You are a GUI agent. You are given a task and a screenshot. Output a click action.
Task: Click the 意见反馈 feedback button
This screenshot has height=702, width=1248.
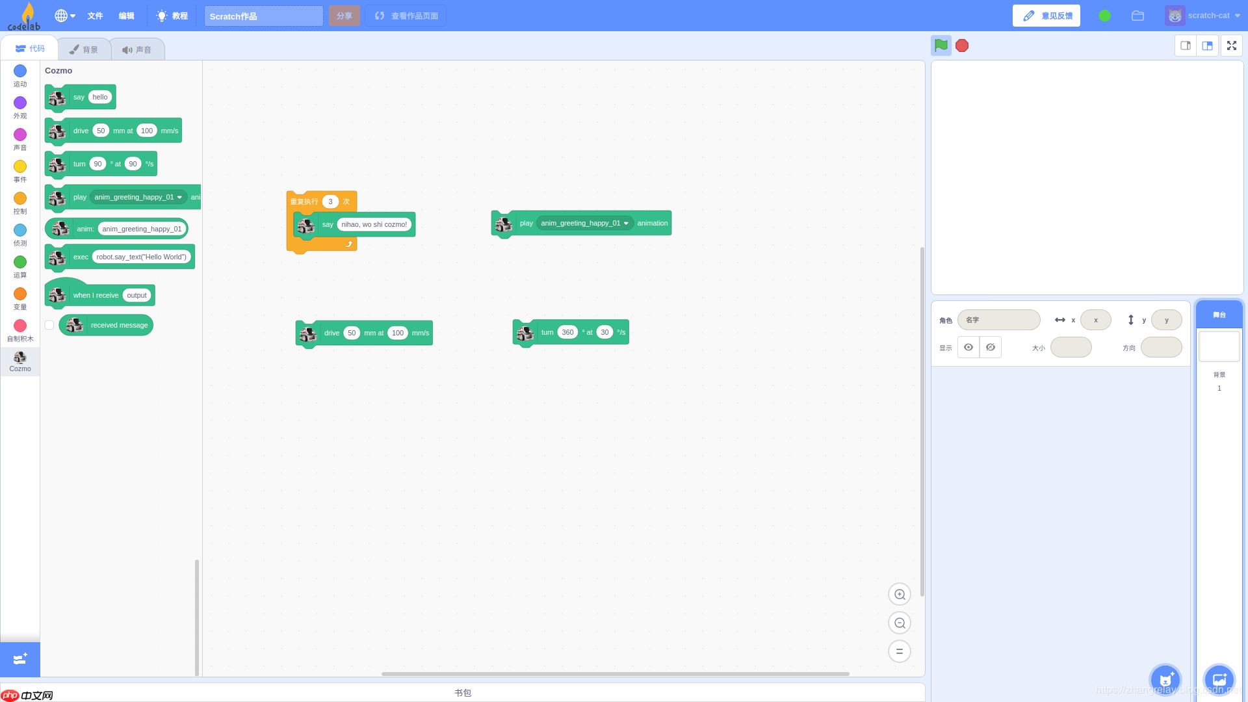click(1046, 15)
